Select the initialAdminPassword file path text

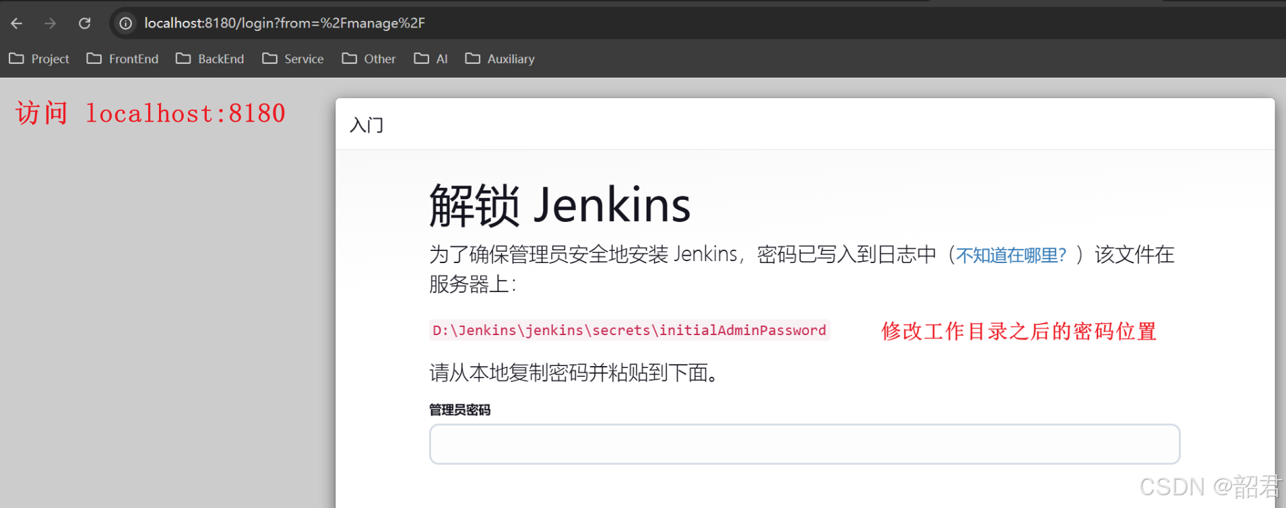click(629, 330)
